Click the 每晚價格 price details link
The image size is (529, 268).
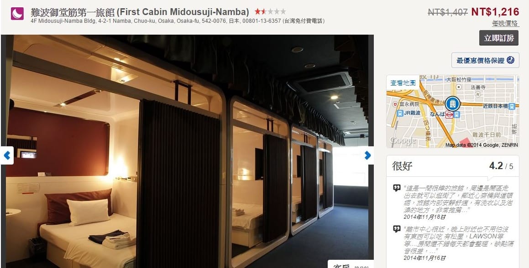pyautogui.click(x=505, y=23)
